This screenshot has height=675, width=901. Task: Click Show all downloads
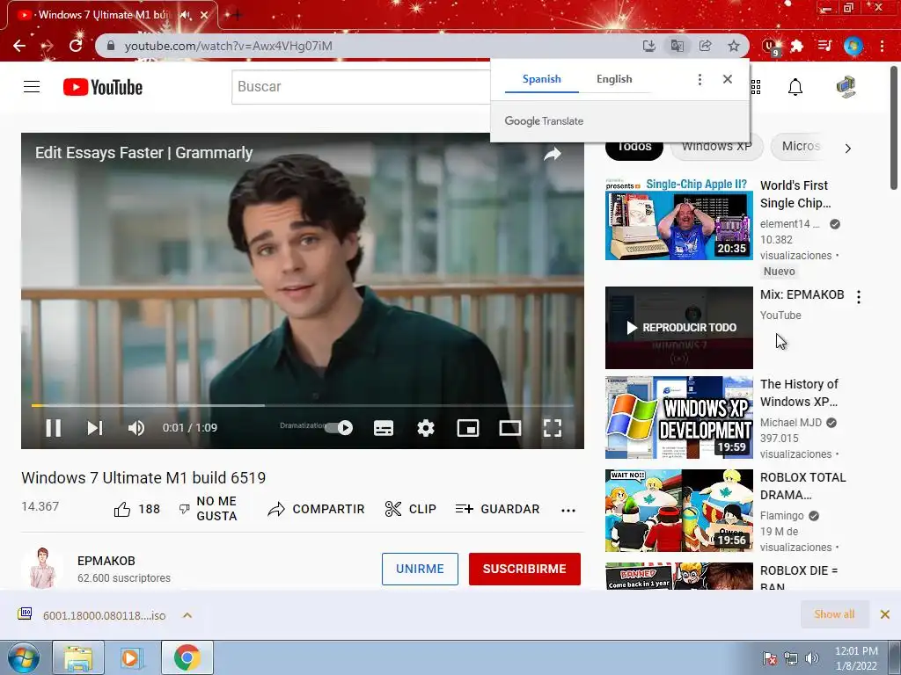[x=834, y=614]
